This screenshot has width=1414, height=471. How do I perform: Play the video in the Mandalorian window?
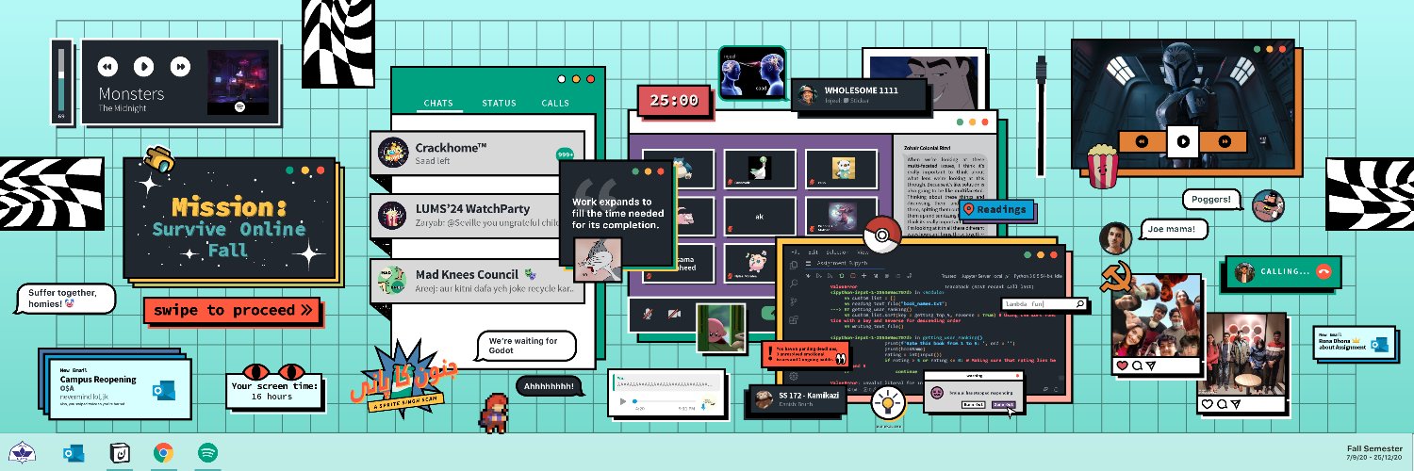(1182, 140)
